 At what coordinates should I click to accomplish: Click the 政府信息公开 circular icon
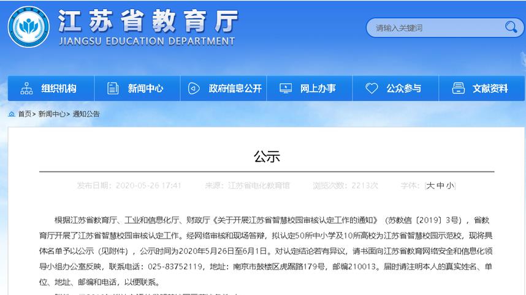coord(194,88)
